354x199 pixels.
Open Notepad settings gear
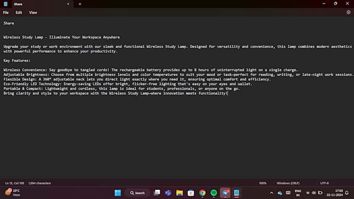point(348,12)
